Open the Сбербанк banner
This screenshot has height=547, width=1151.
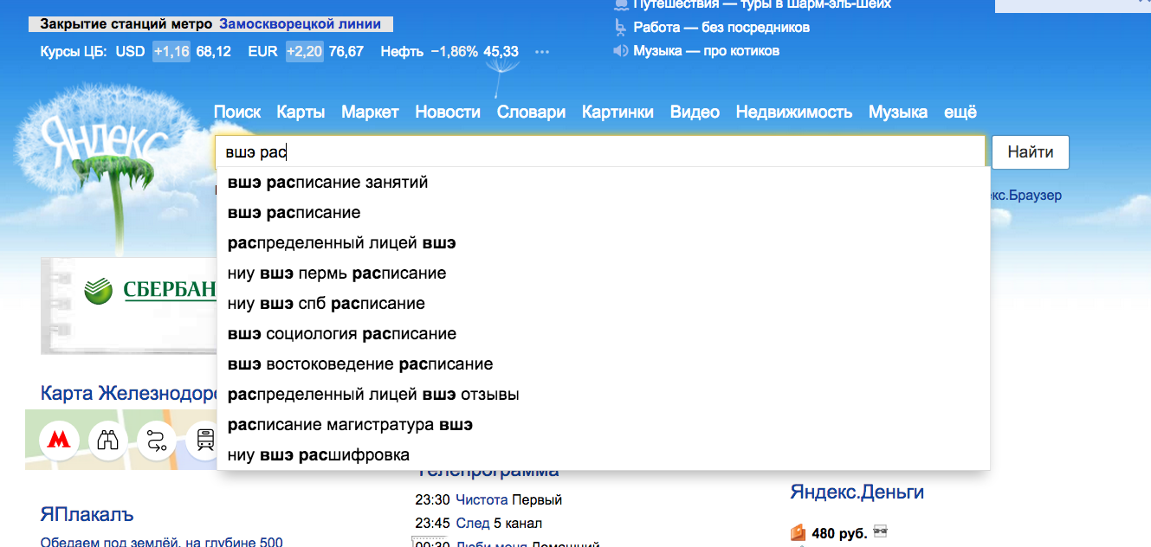128,306
